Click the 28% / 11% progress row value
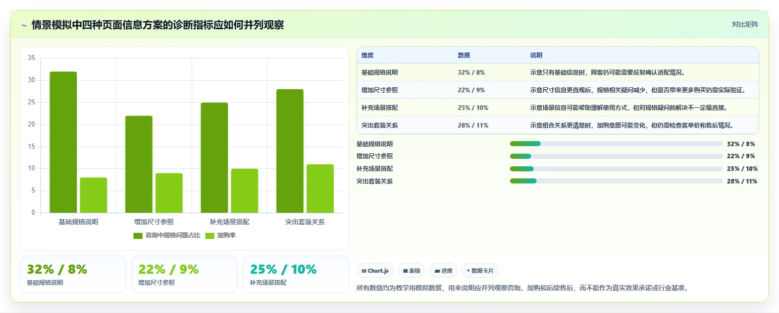Image resolution: width=779 pixels, height=313 pixels. coord(742,181)
